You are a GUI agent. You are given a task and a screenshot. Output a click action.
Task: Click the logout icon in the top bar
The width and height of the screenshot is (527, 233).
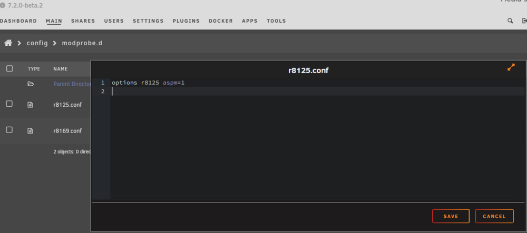click(524, 21)
